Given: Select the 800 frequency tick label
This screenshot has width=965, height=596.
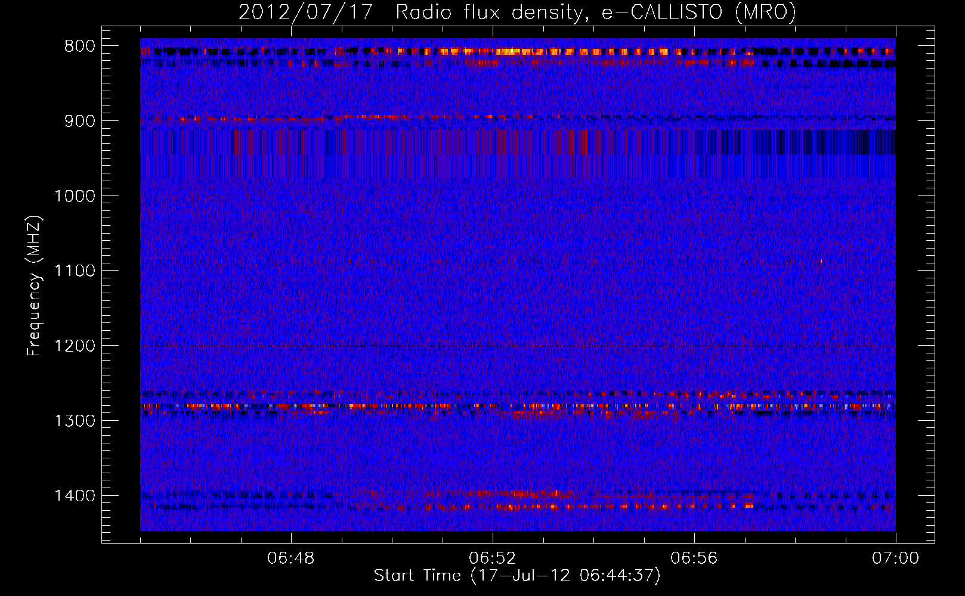Looking at the screenshot, I should [79, 46].
